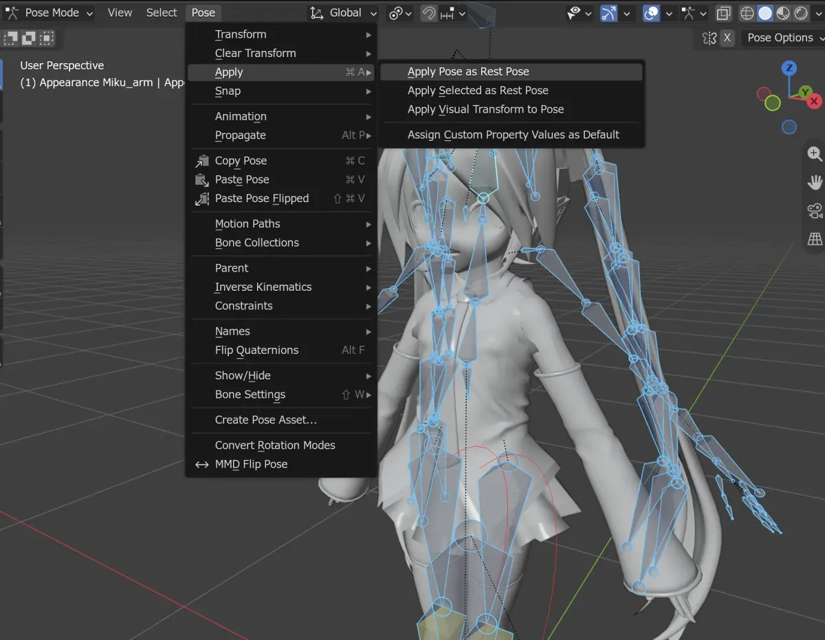Image resolution: width=825 pixels, height=640 pixels.
Task: Click the red X axis gizmo ball
Action: 814,101
